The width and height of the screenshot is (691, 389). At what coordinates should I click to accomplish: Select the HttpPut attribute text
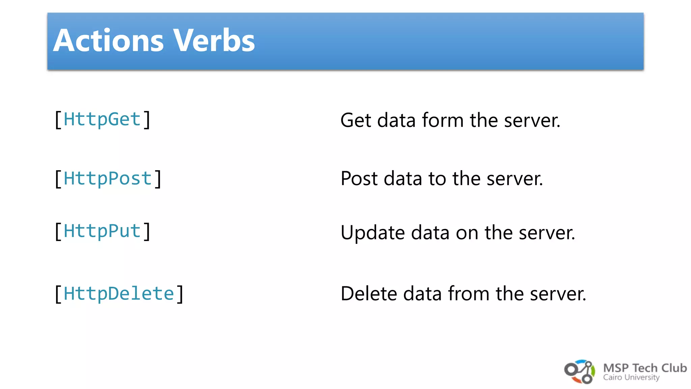[x=102, y=232]
